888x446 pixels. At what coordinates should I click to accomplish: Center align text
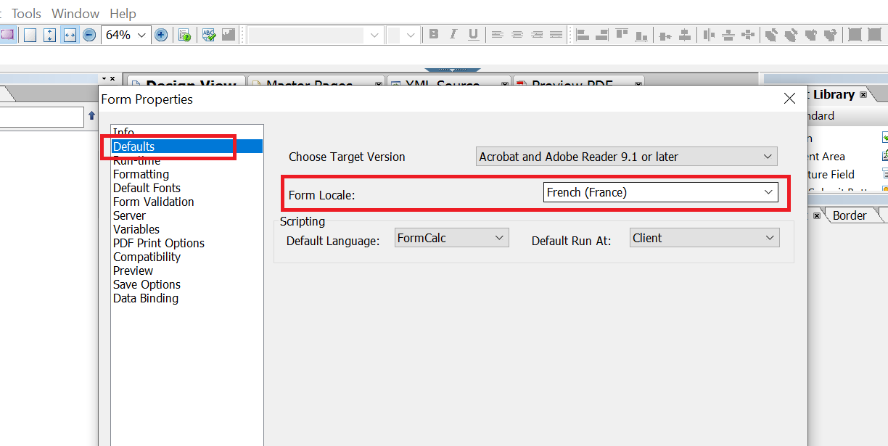[517, 34]
